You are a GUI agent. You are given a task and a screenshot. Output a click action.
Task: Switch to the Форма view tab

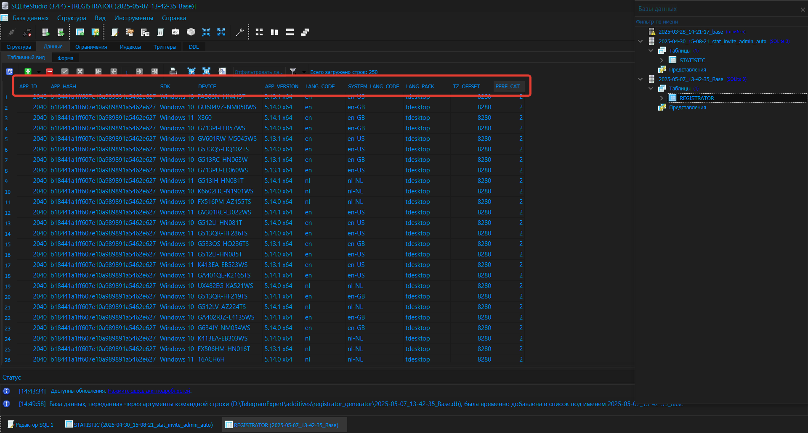click(x=65, y=58)
